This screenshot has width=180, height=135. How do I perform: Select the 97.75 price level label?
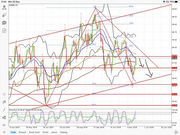tap(174, 56)
